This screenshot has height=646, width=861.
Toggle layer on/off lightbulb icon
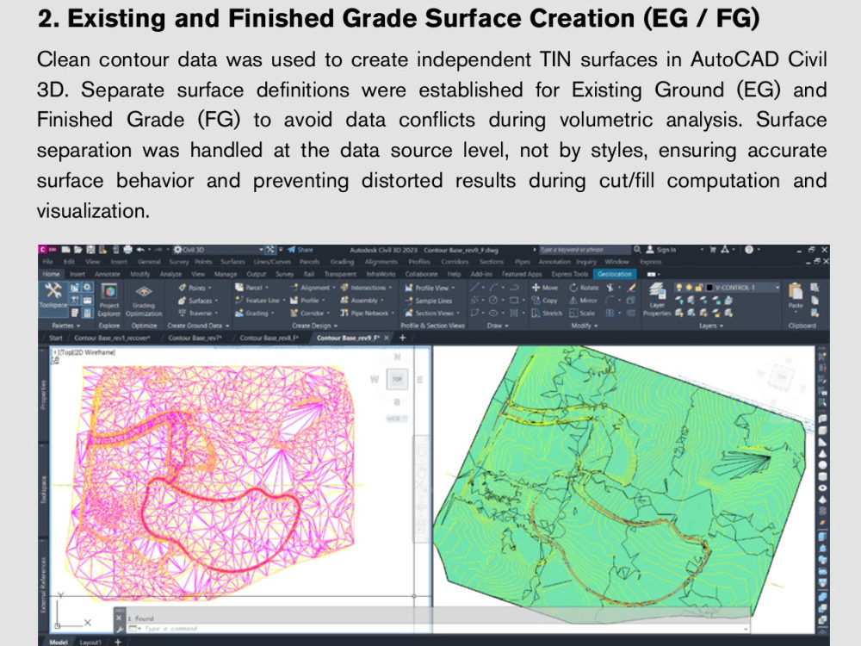tap(679, 288)
